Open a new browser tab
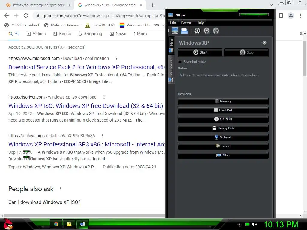307x230 pixels. click(153, 5)
